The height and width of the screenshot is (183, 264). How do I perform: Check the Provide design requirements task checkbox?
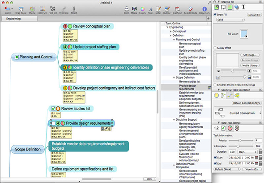pyautogui.click(x=53, y=123)
